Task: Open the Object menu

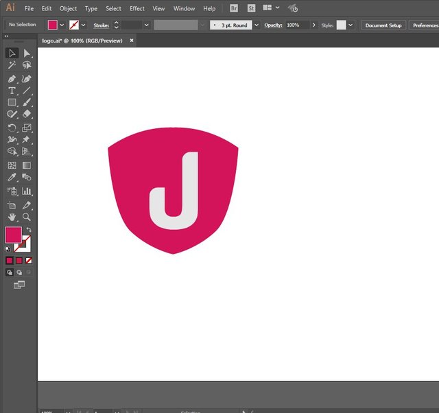Action: tap(68, 8)
